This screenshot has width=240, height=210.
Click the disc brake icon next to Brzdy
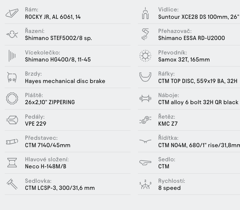(x=12, y=77)
